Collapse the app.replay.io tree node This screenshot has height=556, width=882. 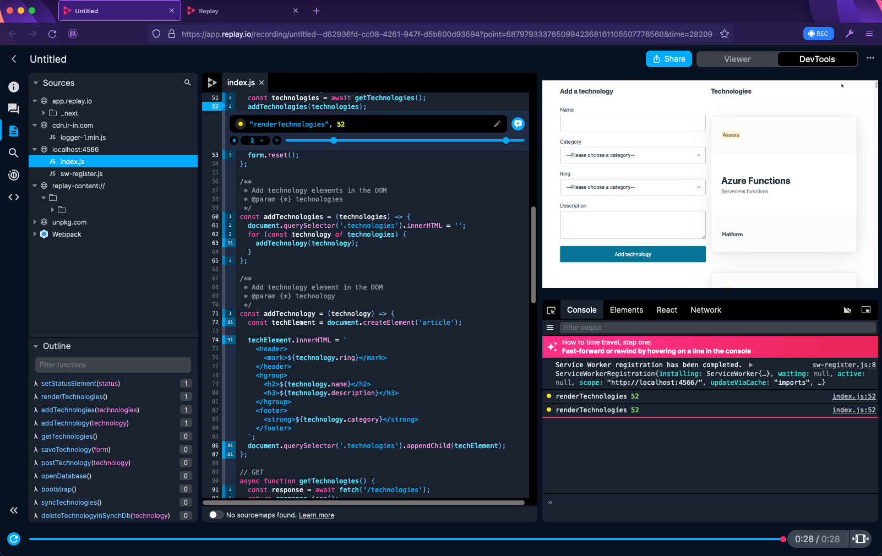pos(35,101)
